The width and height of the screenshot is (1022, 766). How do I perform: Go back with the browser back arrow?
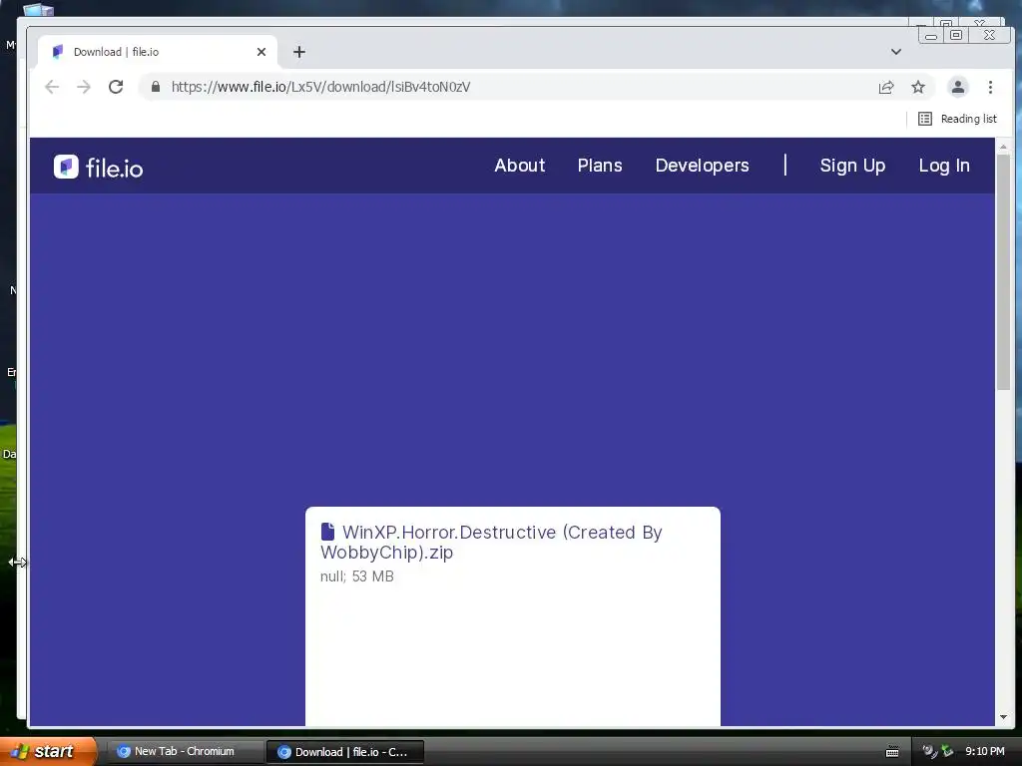(x=52, y=87)
